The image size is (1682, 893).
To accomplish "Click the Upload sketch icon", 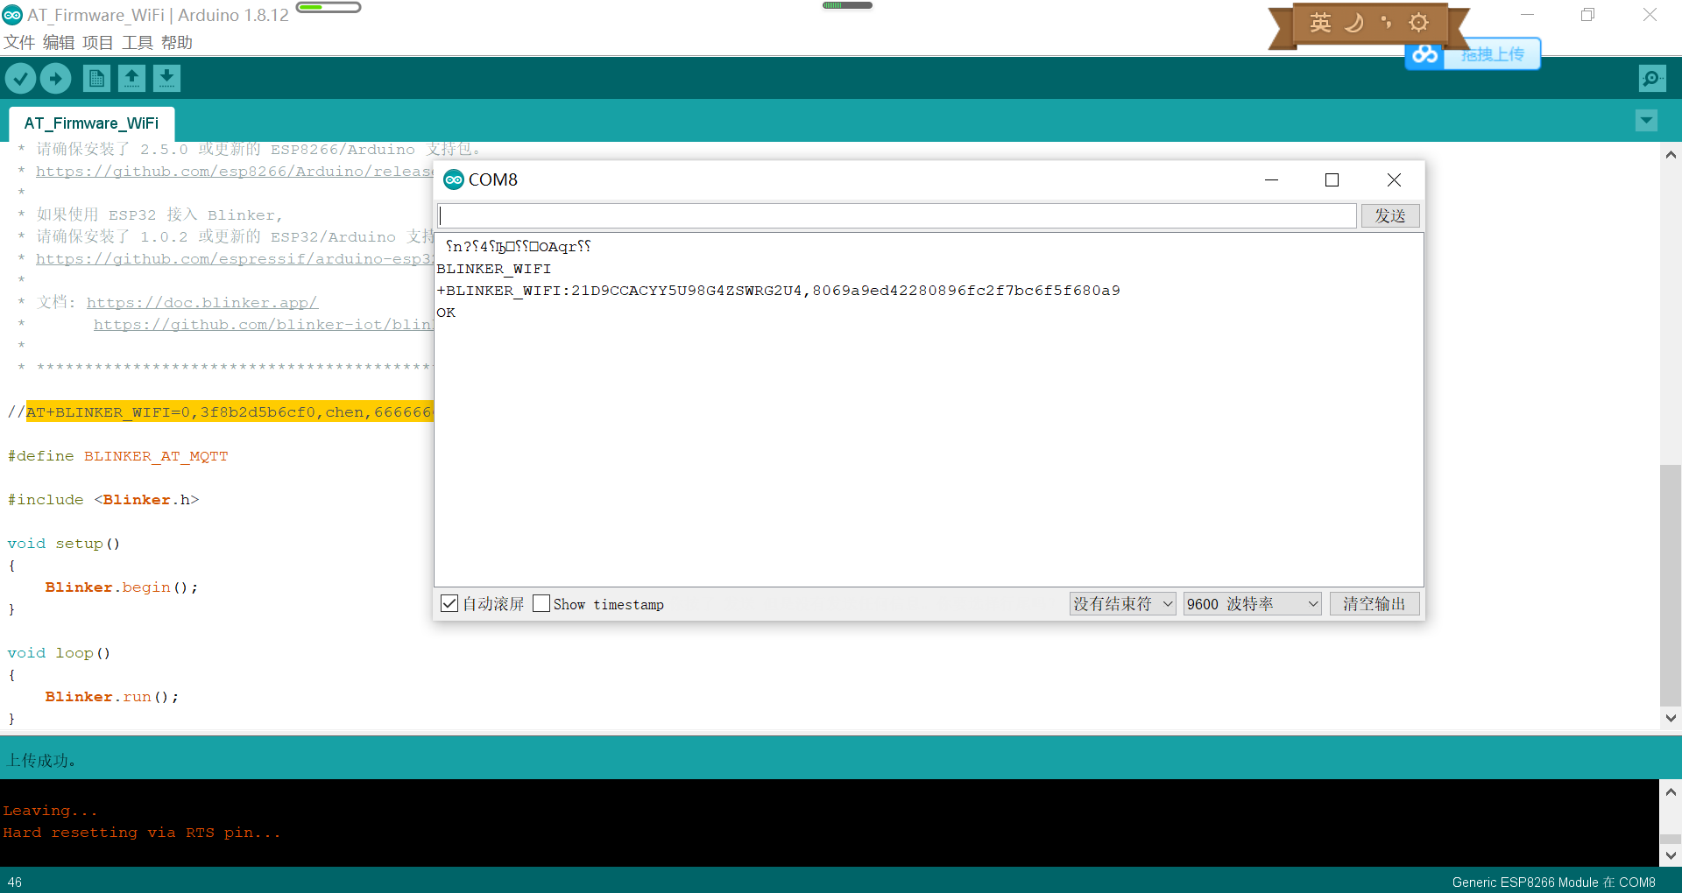I will click(x=55, y=78).
